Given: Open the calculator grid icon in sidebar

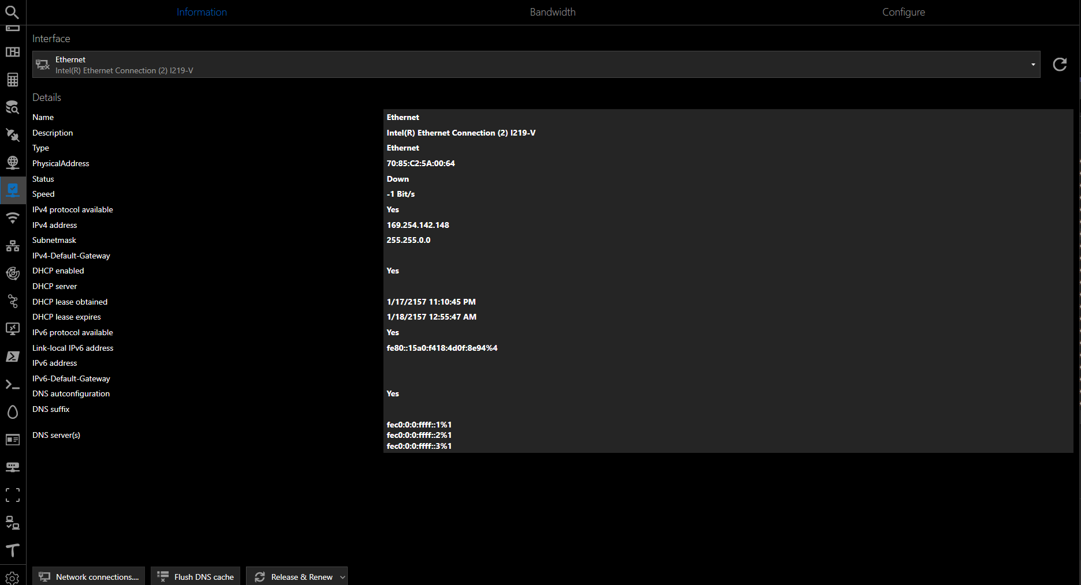Looking at the screenshot, I should [x=13, y=80].
